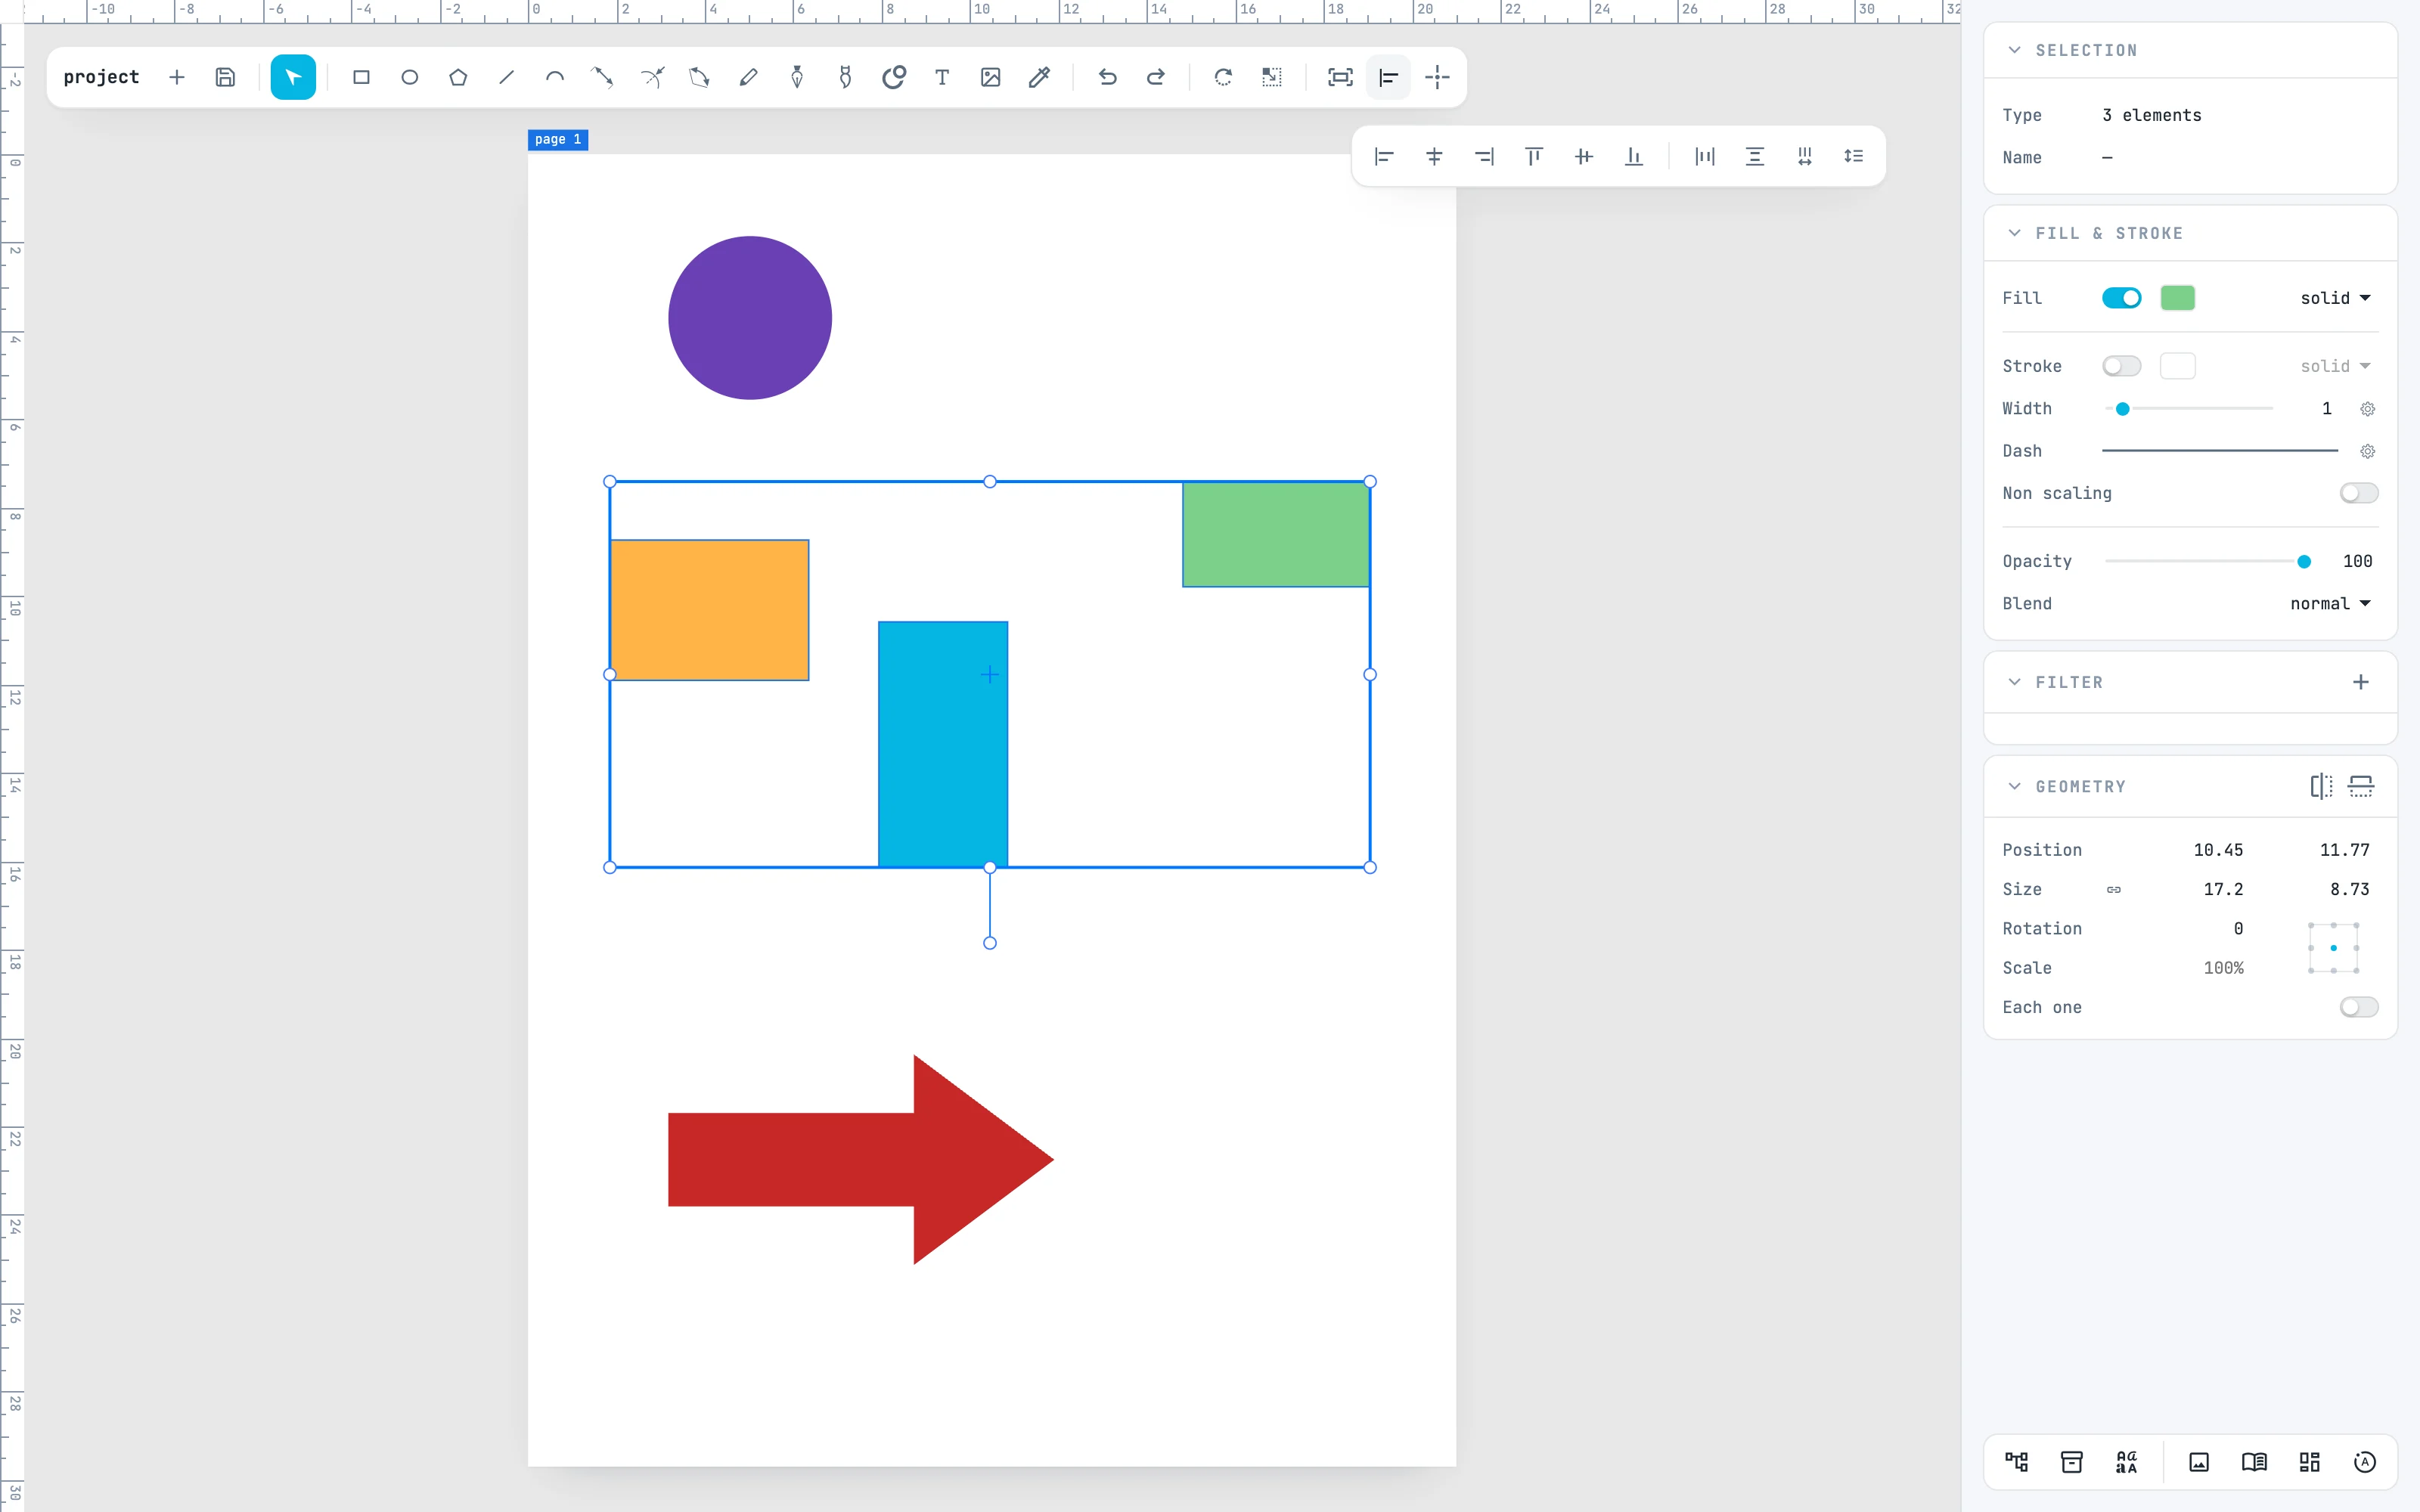Collapse the Fill & Stroke section
This screenshot has height=1512, width=2420.
pyautogui.click(x=2014, y=233)
